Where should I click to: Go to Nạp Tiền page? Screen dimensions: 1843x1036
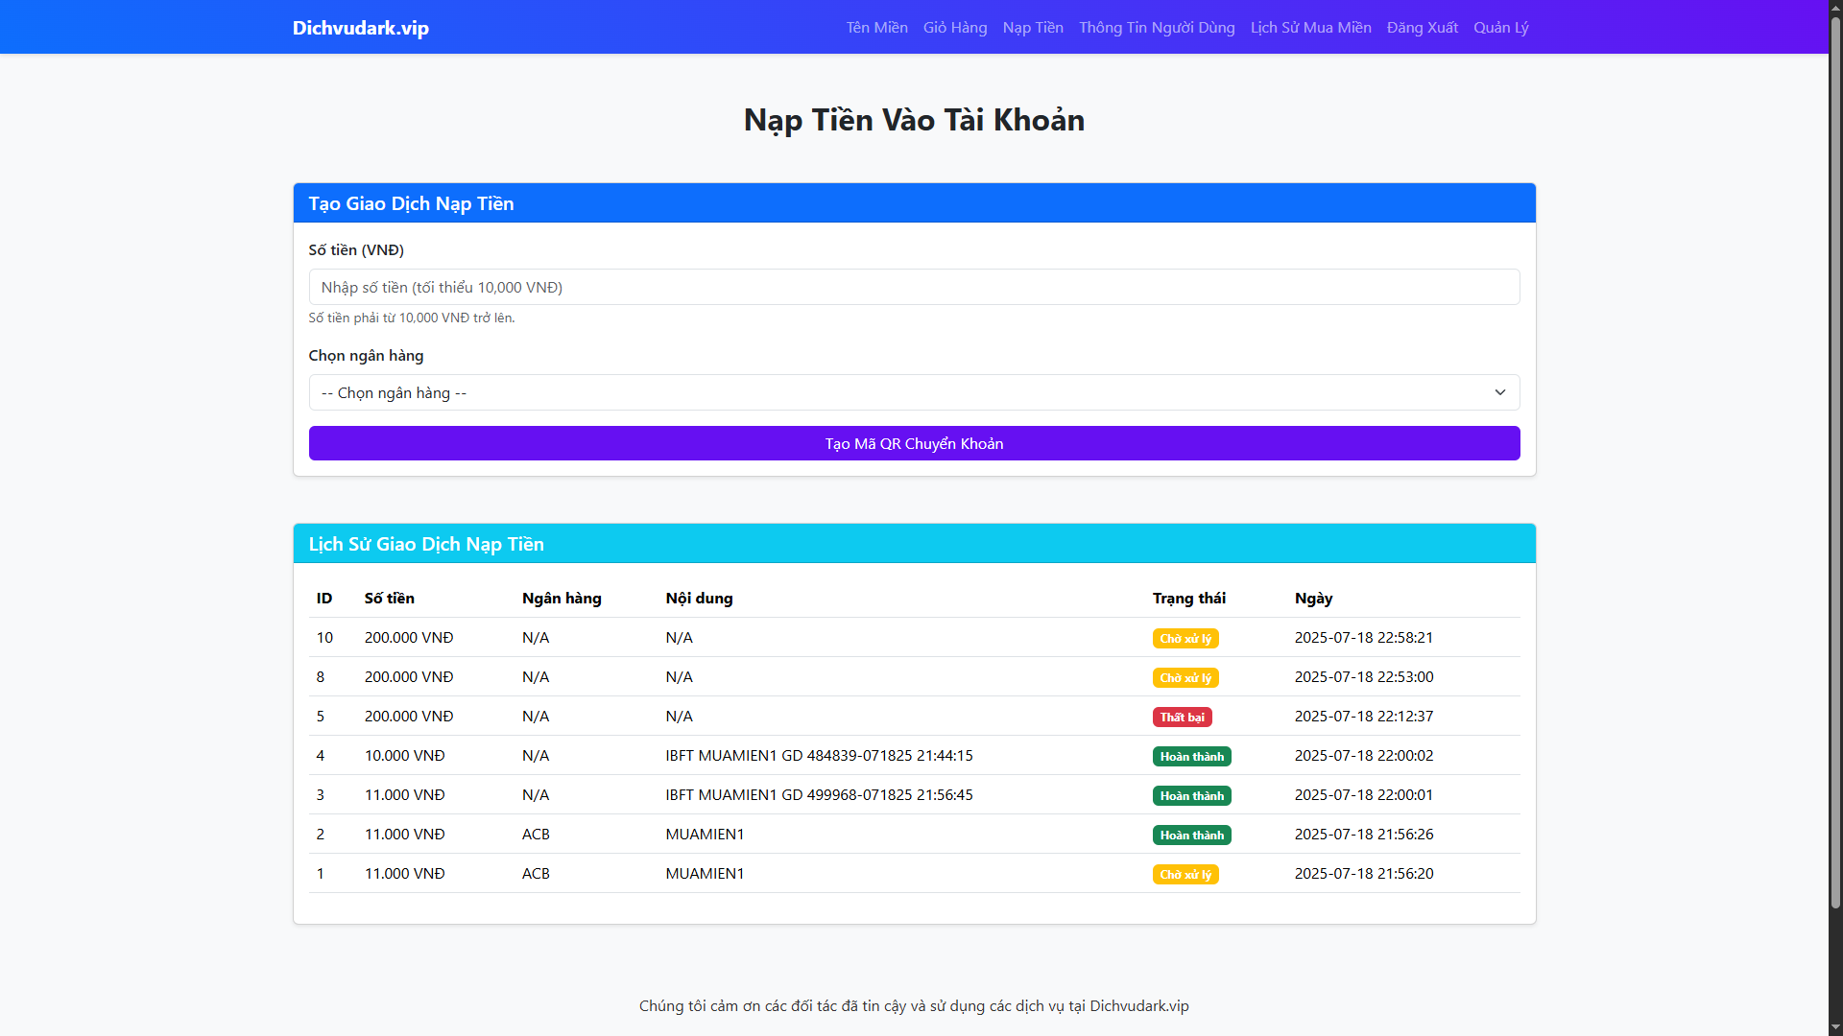pos(1033,28)
